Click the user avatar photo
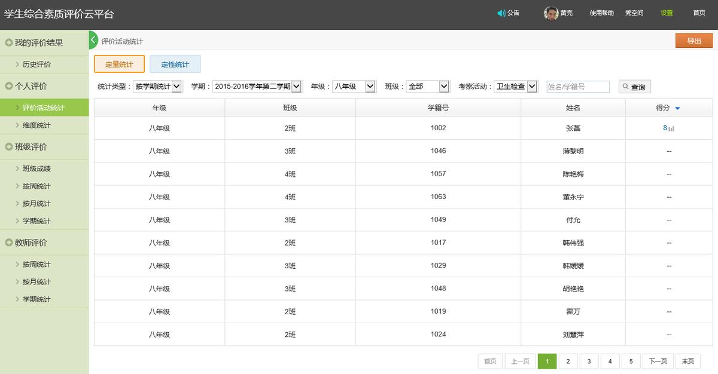This screenshot has height=374, width=718. click(550, 13)
